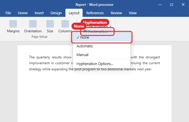
Task: Click the Orientation icon
Action: click(x=33, y=24)
